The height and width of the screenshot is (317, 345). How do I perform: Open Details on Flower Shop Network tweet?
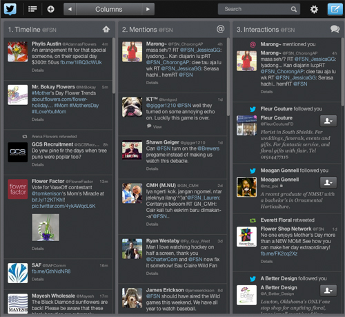click(266, 261)
